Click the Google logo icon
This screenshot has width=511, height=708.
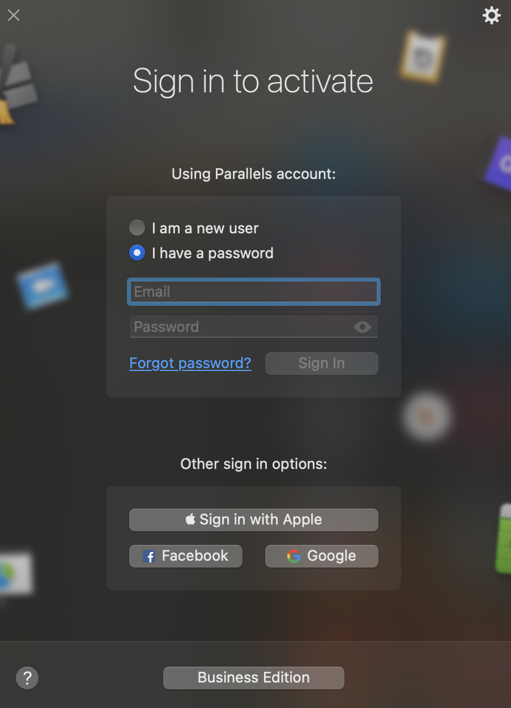tap(293, 556)
